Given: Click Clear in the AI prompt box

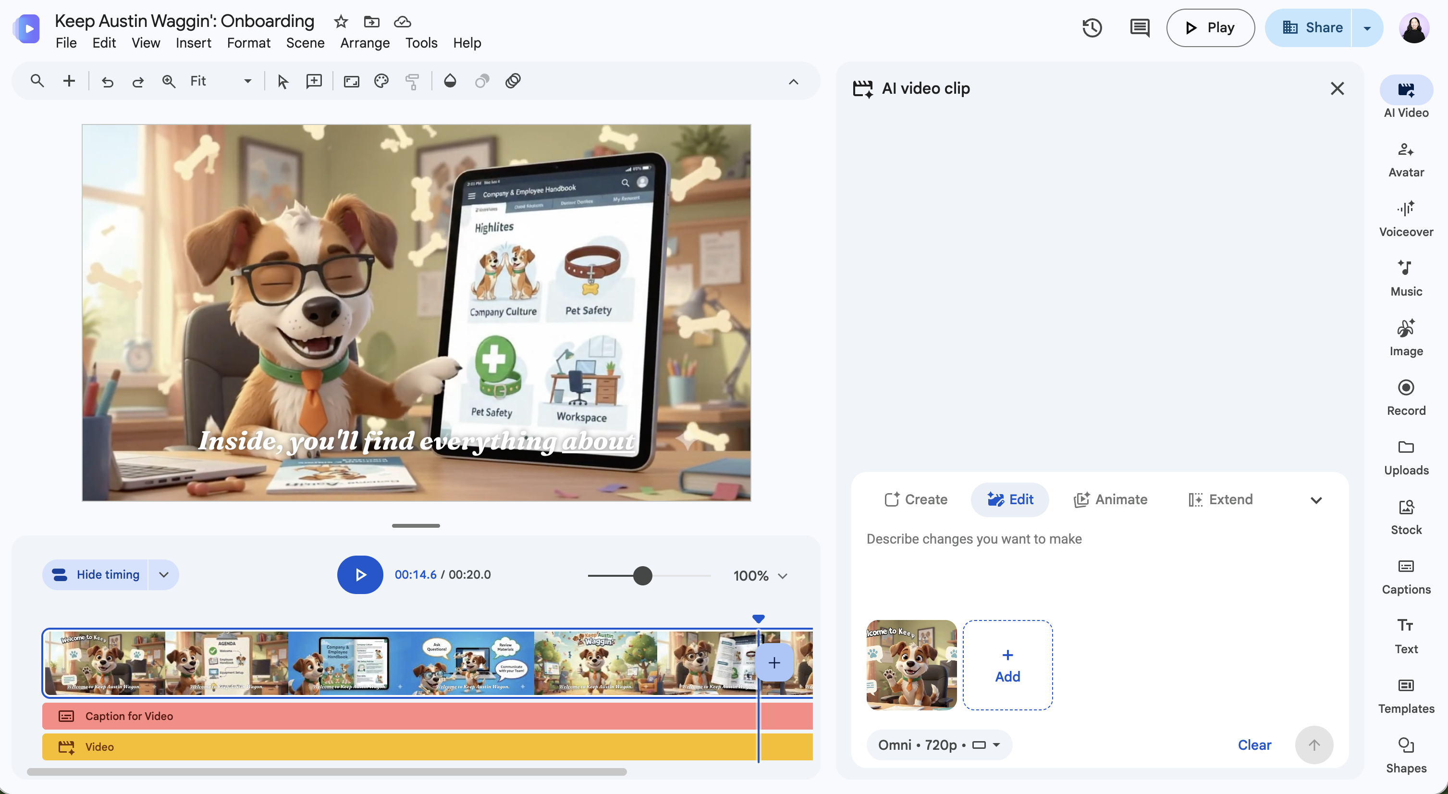Looking at the screenshot, I should point(1254,745).
